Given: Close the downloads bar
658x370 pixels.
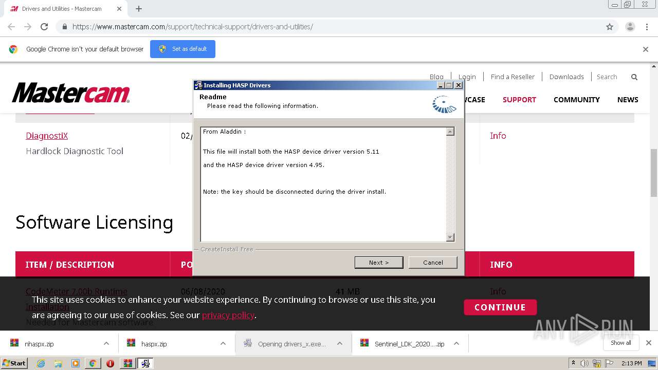Looking at the screenshot, I should [648, 343].
